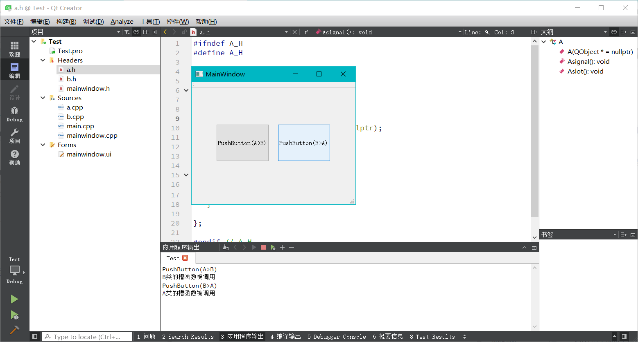Clear application output with broom icon
Image resolution: width=638 pixels, height=342 pixels.
[x=226, y=247]
